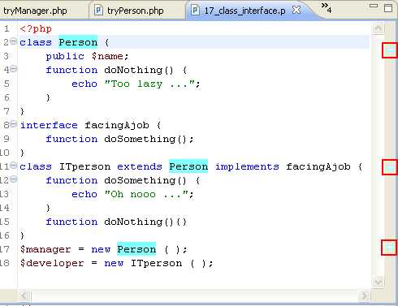Click doNothing(){} on line 15
398x306 pixels.
(x=145, y=222)
